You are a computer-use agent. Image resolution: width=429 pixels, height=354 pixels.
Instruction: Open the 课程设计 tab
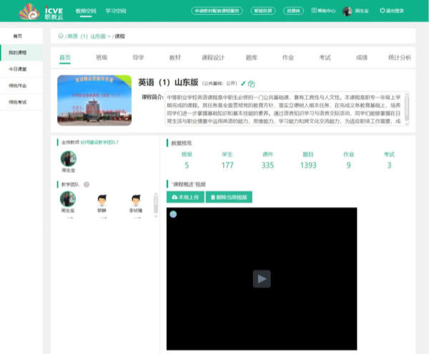(213, 58)
